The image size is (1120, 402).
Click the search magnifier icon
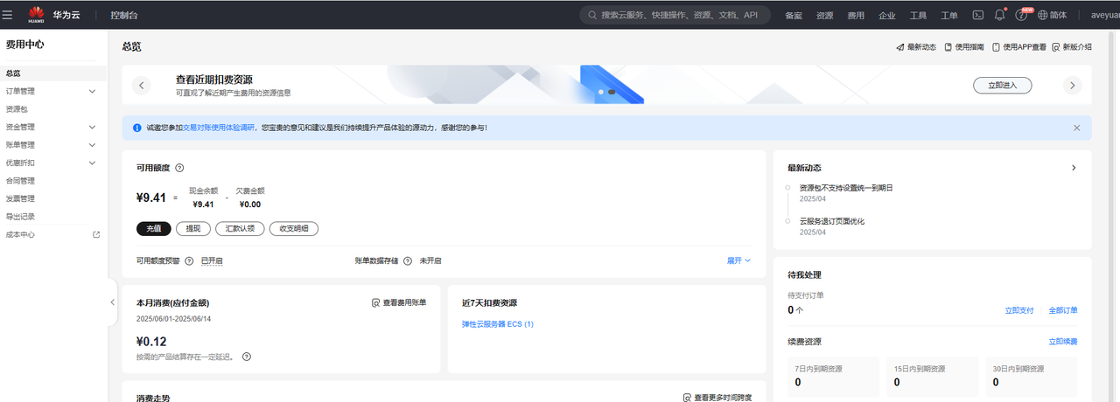[592, 15]
